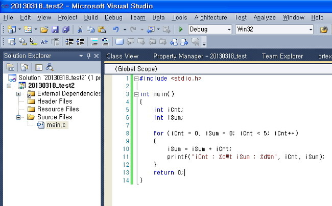
Task: Cut selection with the scissors icon
Action: coord(80,30)
